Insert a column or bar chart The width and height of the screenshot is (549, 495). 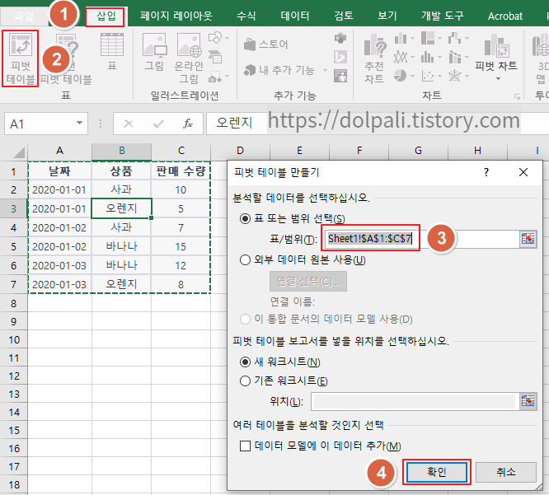tap(400, 38)
